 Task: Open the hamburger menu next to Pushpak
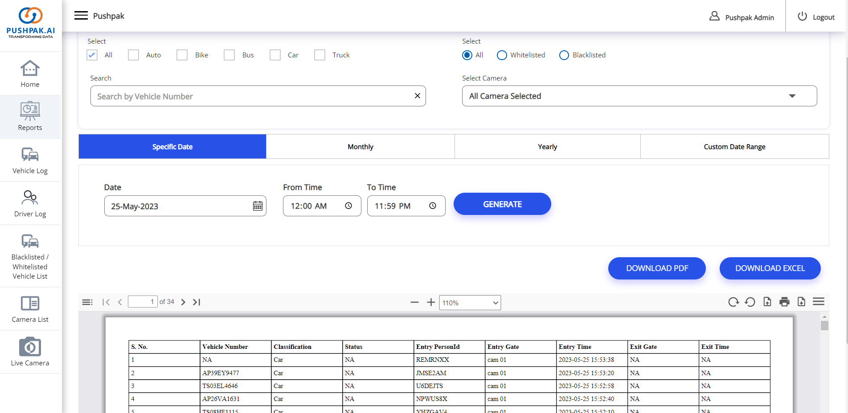click(x=81, y=16)
